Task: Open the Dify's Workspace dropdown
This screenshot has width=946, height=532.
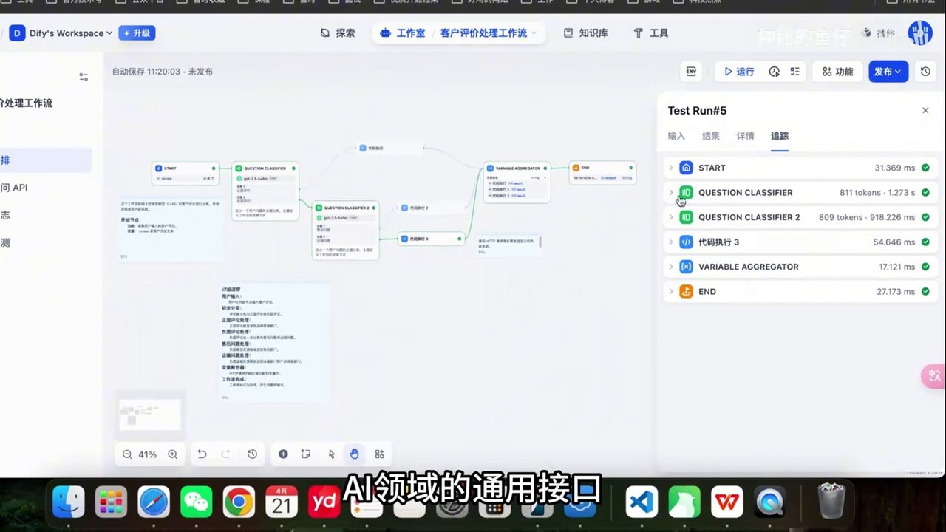Action: [x=61, y=33]
